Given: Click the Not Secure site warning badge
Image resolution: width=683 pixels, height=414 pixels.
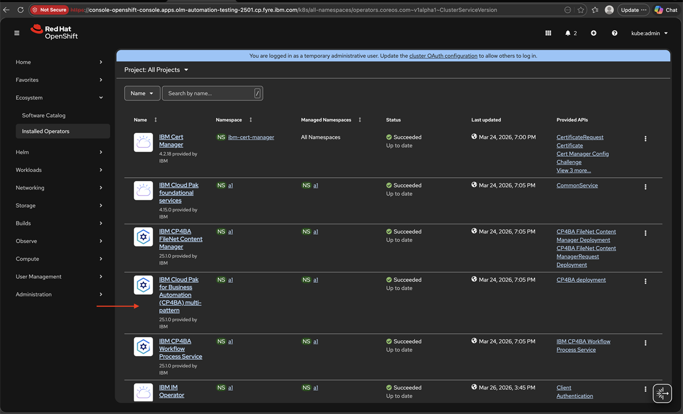Looking at the screenshot, I should [x=50, y=10].
